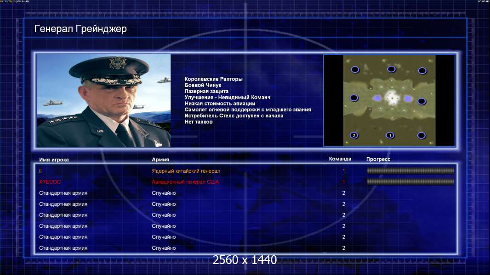
Task: Click 'Улучшение - Невидимый Команч' line
Action: coord(227,97)
